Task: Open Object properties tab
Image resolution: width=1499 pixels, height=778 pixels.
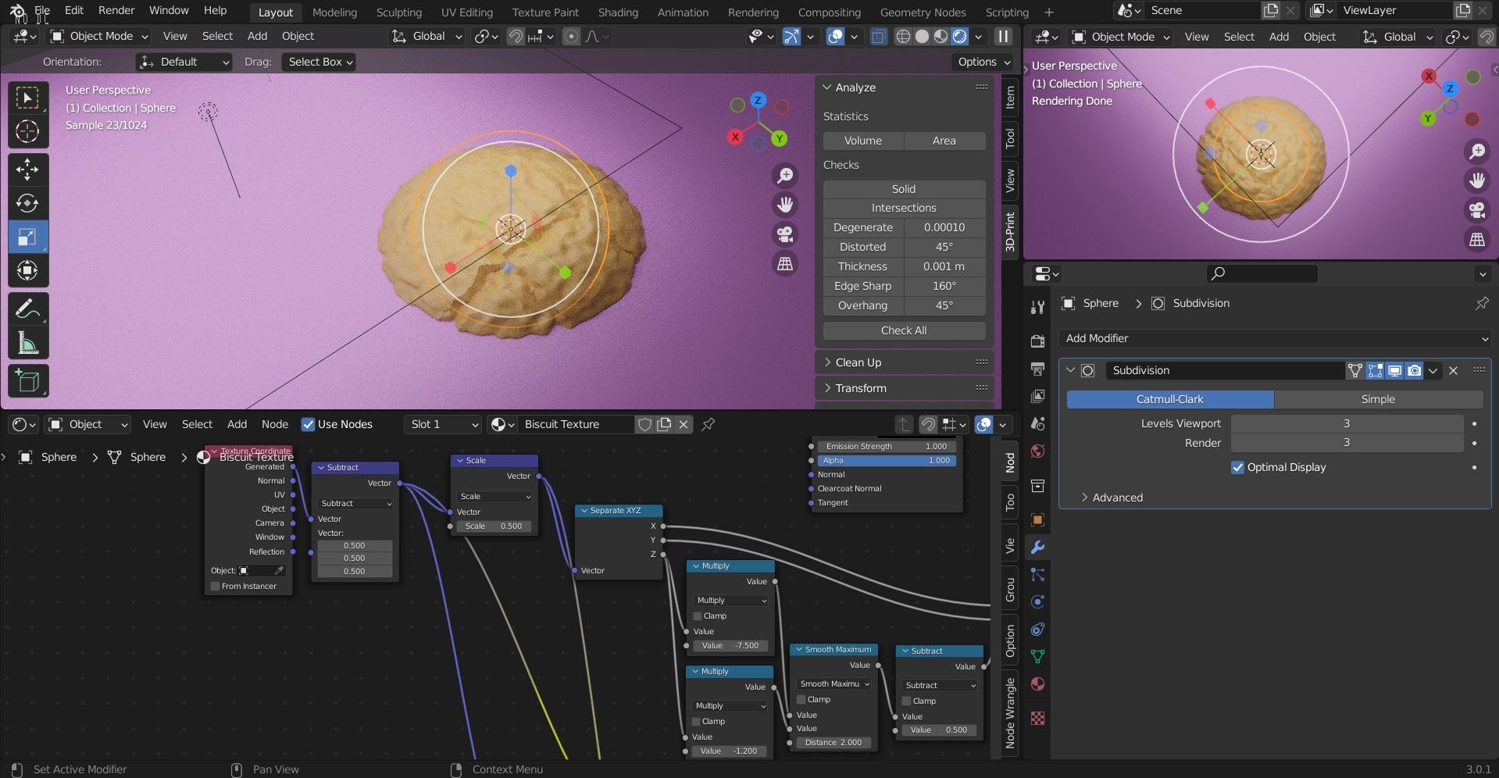Action: (x=1037, y=519)
